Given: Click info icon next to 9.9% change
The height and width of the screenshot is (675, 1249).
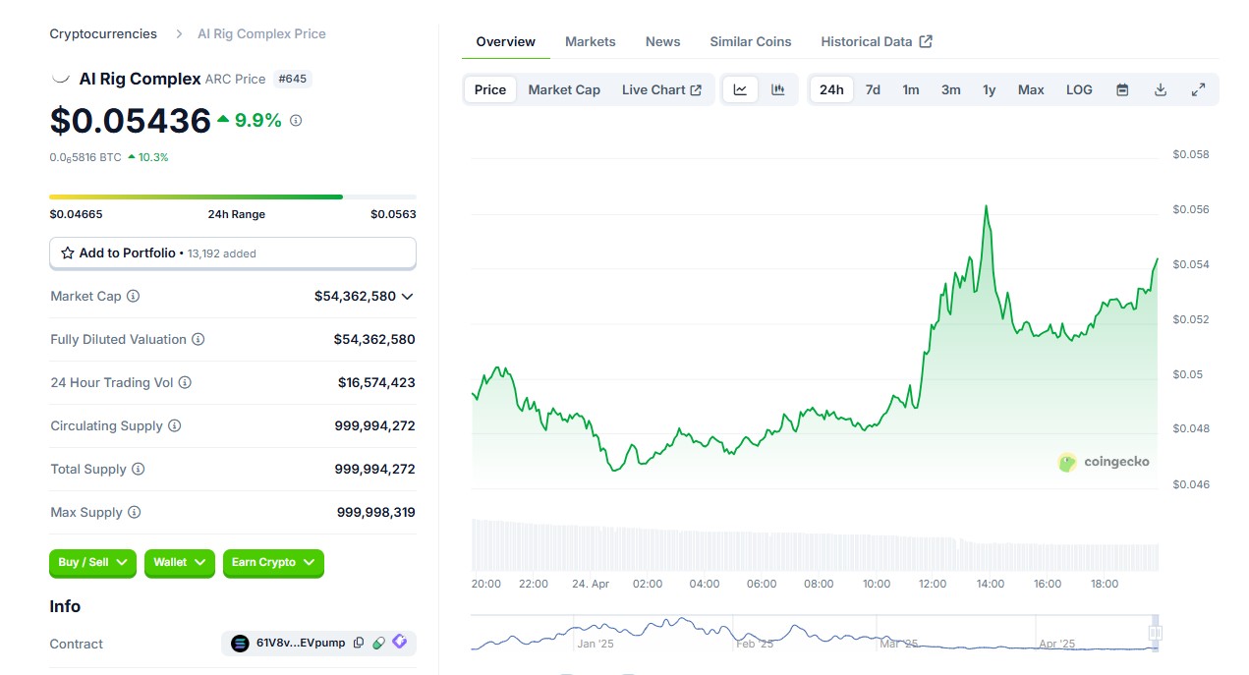Looking at the screenshot, I should click(x=296, y=120).
